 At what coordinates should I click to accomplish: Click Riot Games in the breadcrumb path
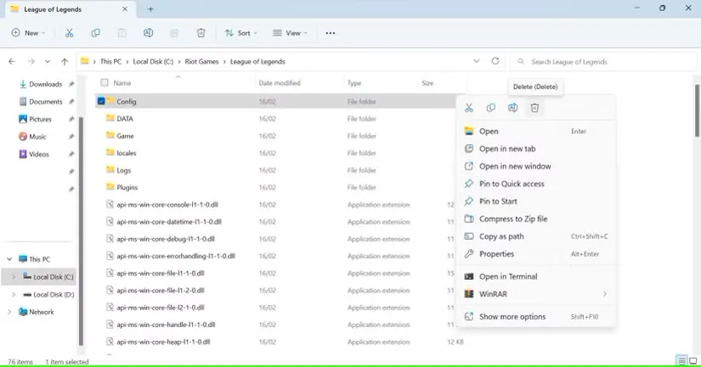tap(201, 62)
